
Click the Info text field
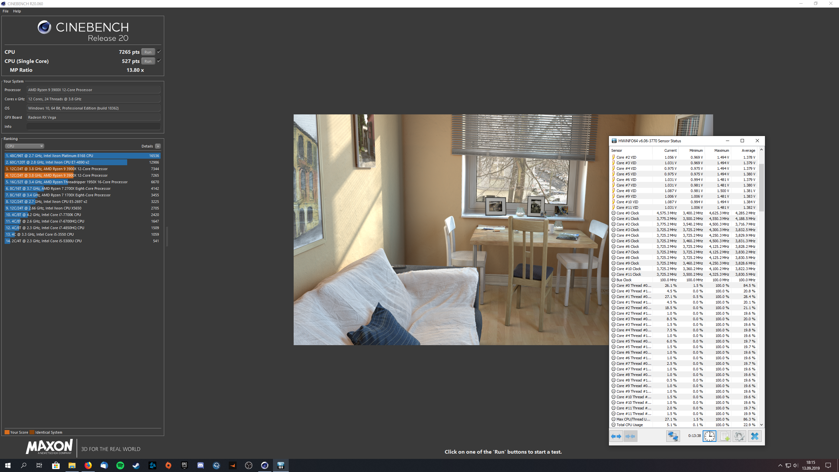coord(93,127)
